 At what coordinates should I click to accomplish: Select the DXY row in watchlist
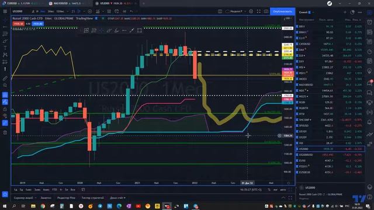[330, 61]
